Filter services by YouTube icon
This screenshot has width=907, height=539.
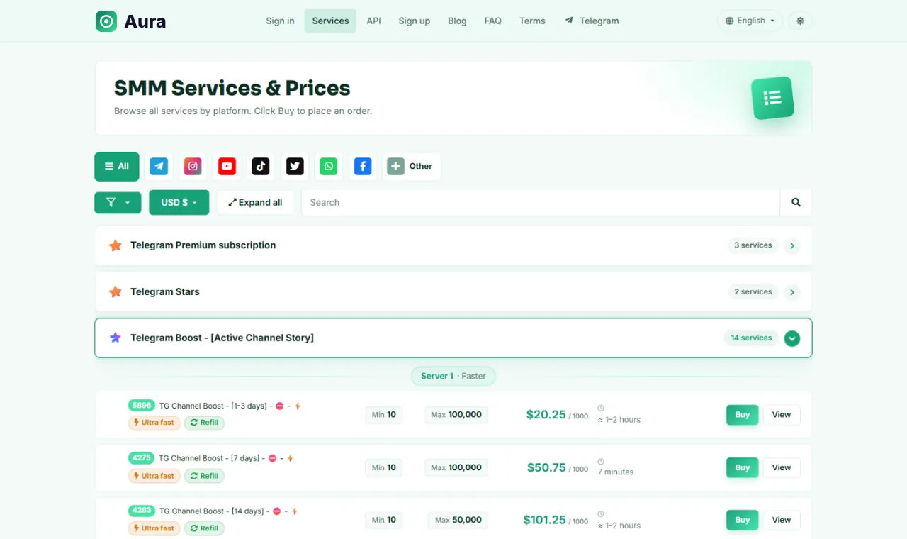(227, 167)
